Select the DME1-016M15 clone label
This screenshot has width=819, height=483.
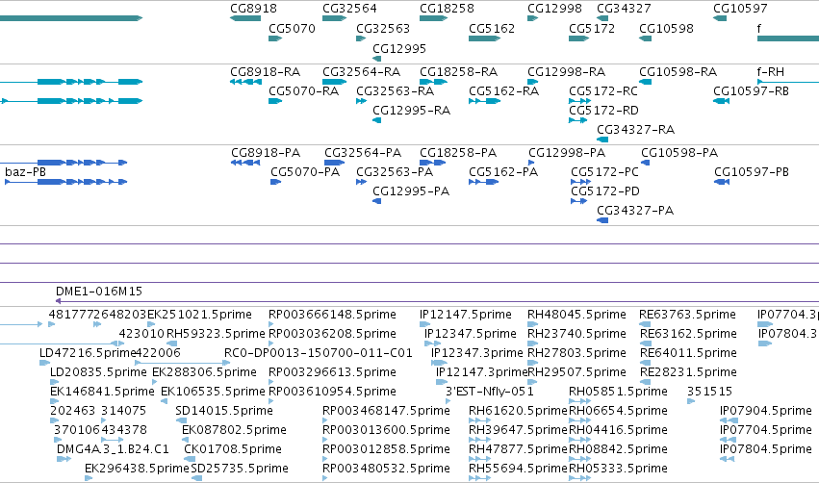(x=99, y=291)
